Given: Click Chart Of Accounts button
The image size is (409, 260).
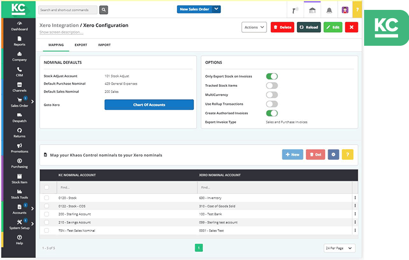Looking at the screenshot, I should 149,105.
